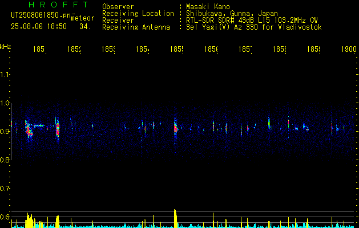Viewport: 359px width, 228px height.
Task: Click the 0.9 kHz frequency tick label
Action: [5, 131]
